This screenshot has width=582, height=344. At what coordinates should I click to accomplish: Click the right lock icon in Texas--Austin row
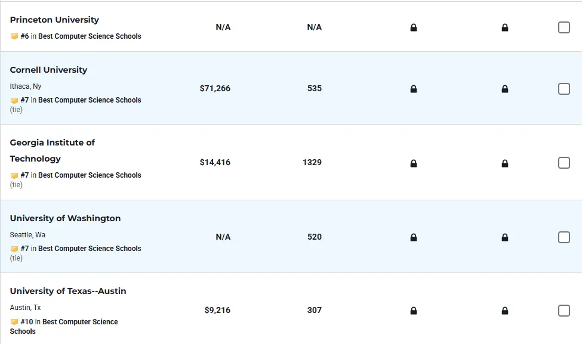tap(505, 311)
